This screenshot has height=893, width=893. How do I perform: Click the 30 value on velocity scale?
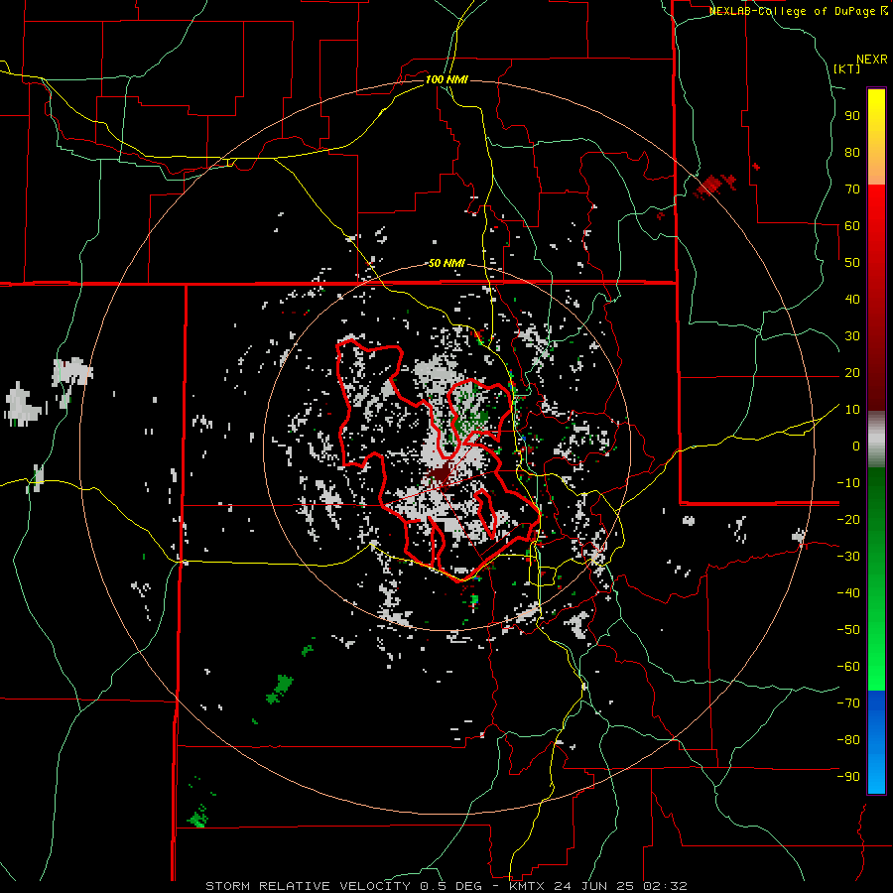(852, 336)
